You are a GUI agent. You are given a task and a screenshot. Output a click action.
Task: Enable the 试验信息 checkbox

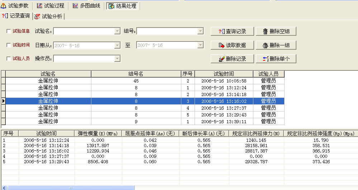coord(9,31)
